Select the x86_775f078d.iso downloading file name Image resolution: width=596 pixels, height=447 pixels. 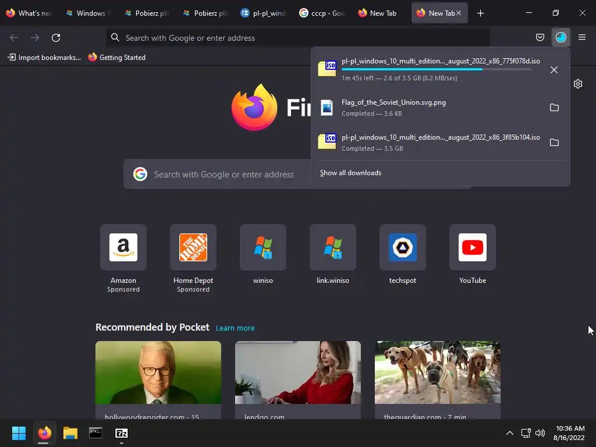coord(441,61)
